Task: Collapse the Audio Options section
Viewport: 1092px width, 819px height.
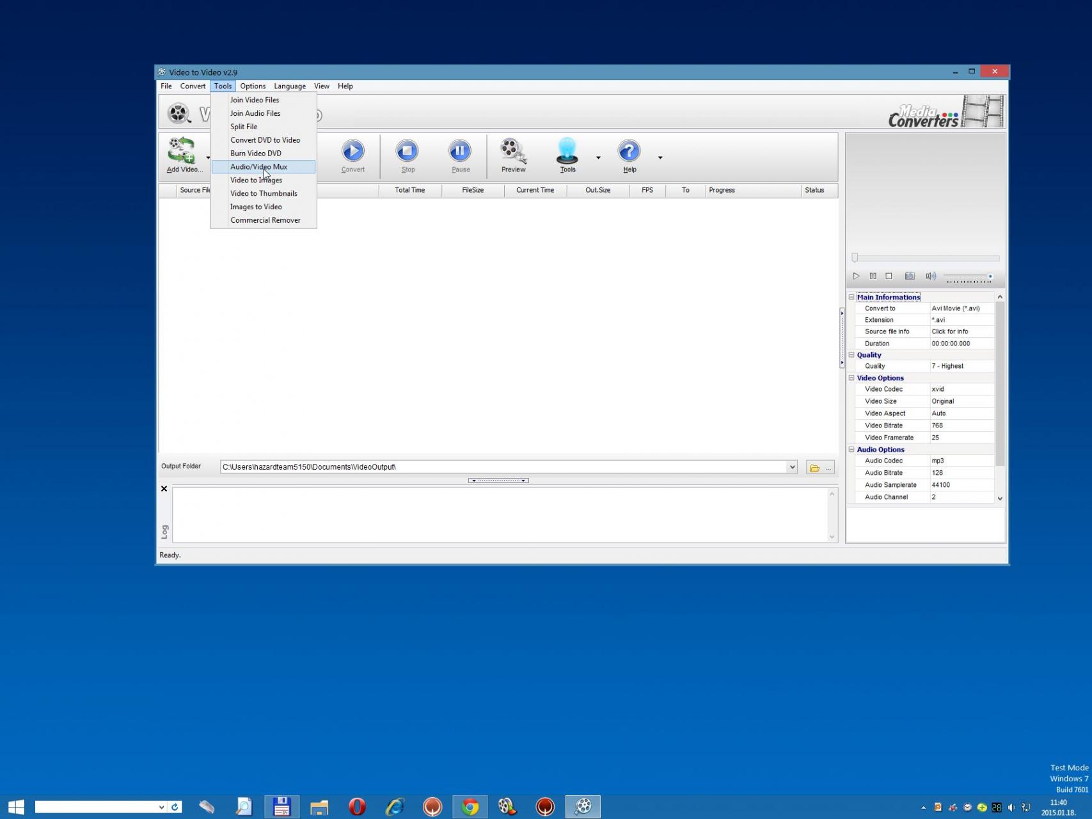Action: coord(851,449)
